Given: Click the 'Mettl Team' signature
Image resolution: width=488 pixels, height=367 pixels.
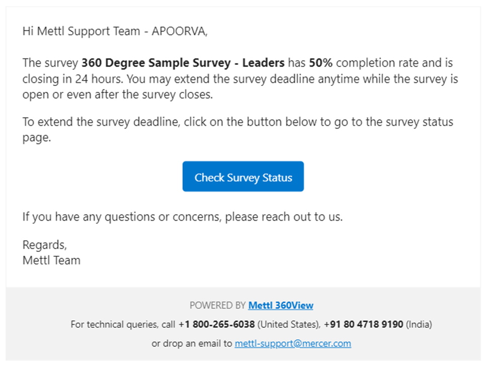Looking at the screenshot, I should (x=51, y=260).
